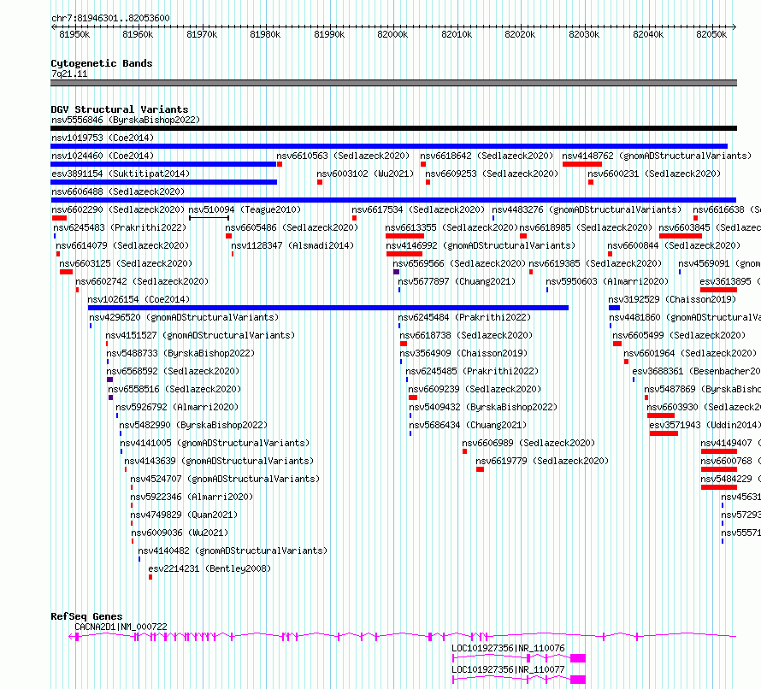Click nsv6606989 (Sedlazeck2020) label
The width and height of the screenshot is (761, 689).
tap(528, 443)
